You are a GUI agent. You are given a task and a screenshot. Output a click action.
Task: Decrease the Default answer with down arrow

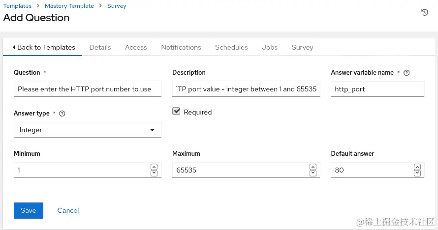point(417,173)
